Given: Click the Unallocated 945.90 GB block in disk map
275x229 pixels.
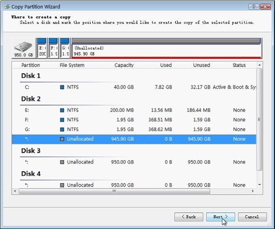Looking at the screenshot, I should tap(166, 49).
